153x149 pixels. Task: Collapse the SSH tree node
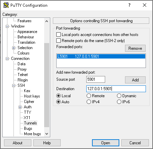[x=13, y=85]
